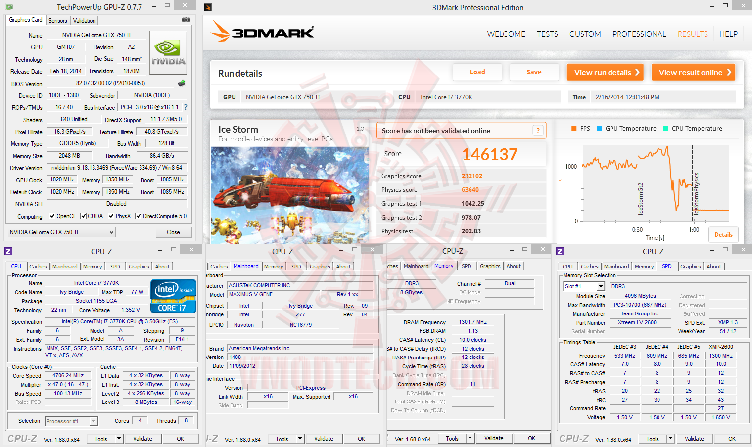The width and height of the screenshot is (752, 447).
Task: Click the BIOS Version value in GPU-Z
Action: pyautogui.click(x=111, y=83)
